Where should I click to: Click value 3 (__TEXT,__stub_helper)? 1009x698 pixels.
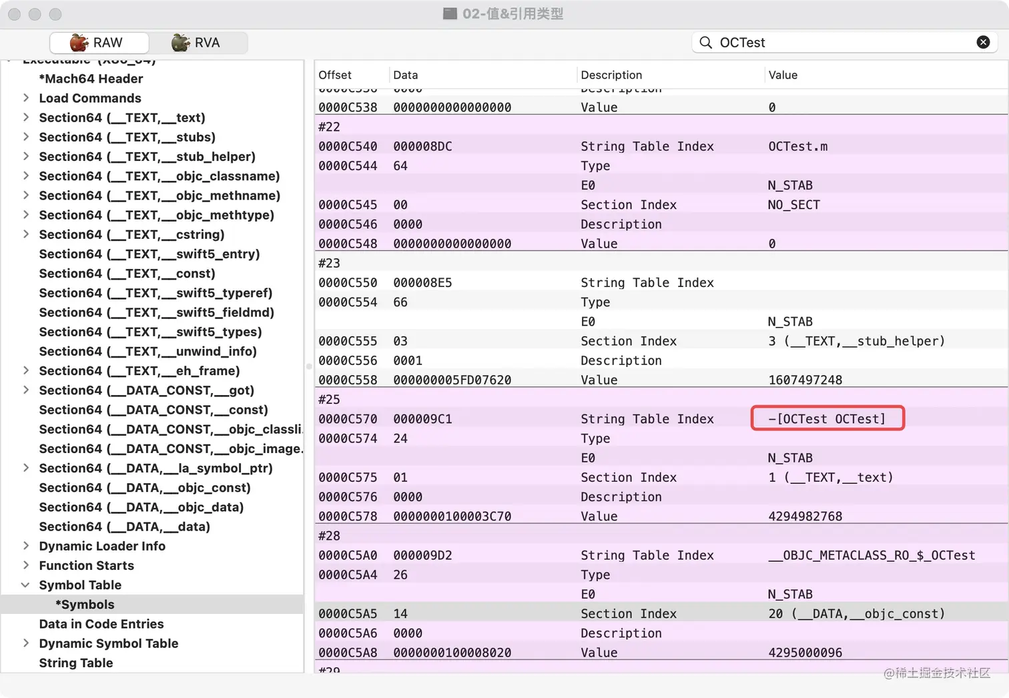pos(856,341)
